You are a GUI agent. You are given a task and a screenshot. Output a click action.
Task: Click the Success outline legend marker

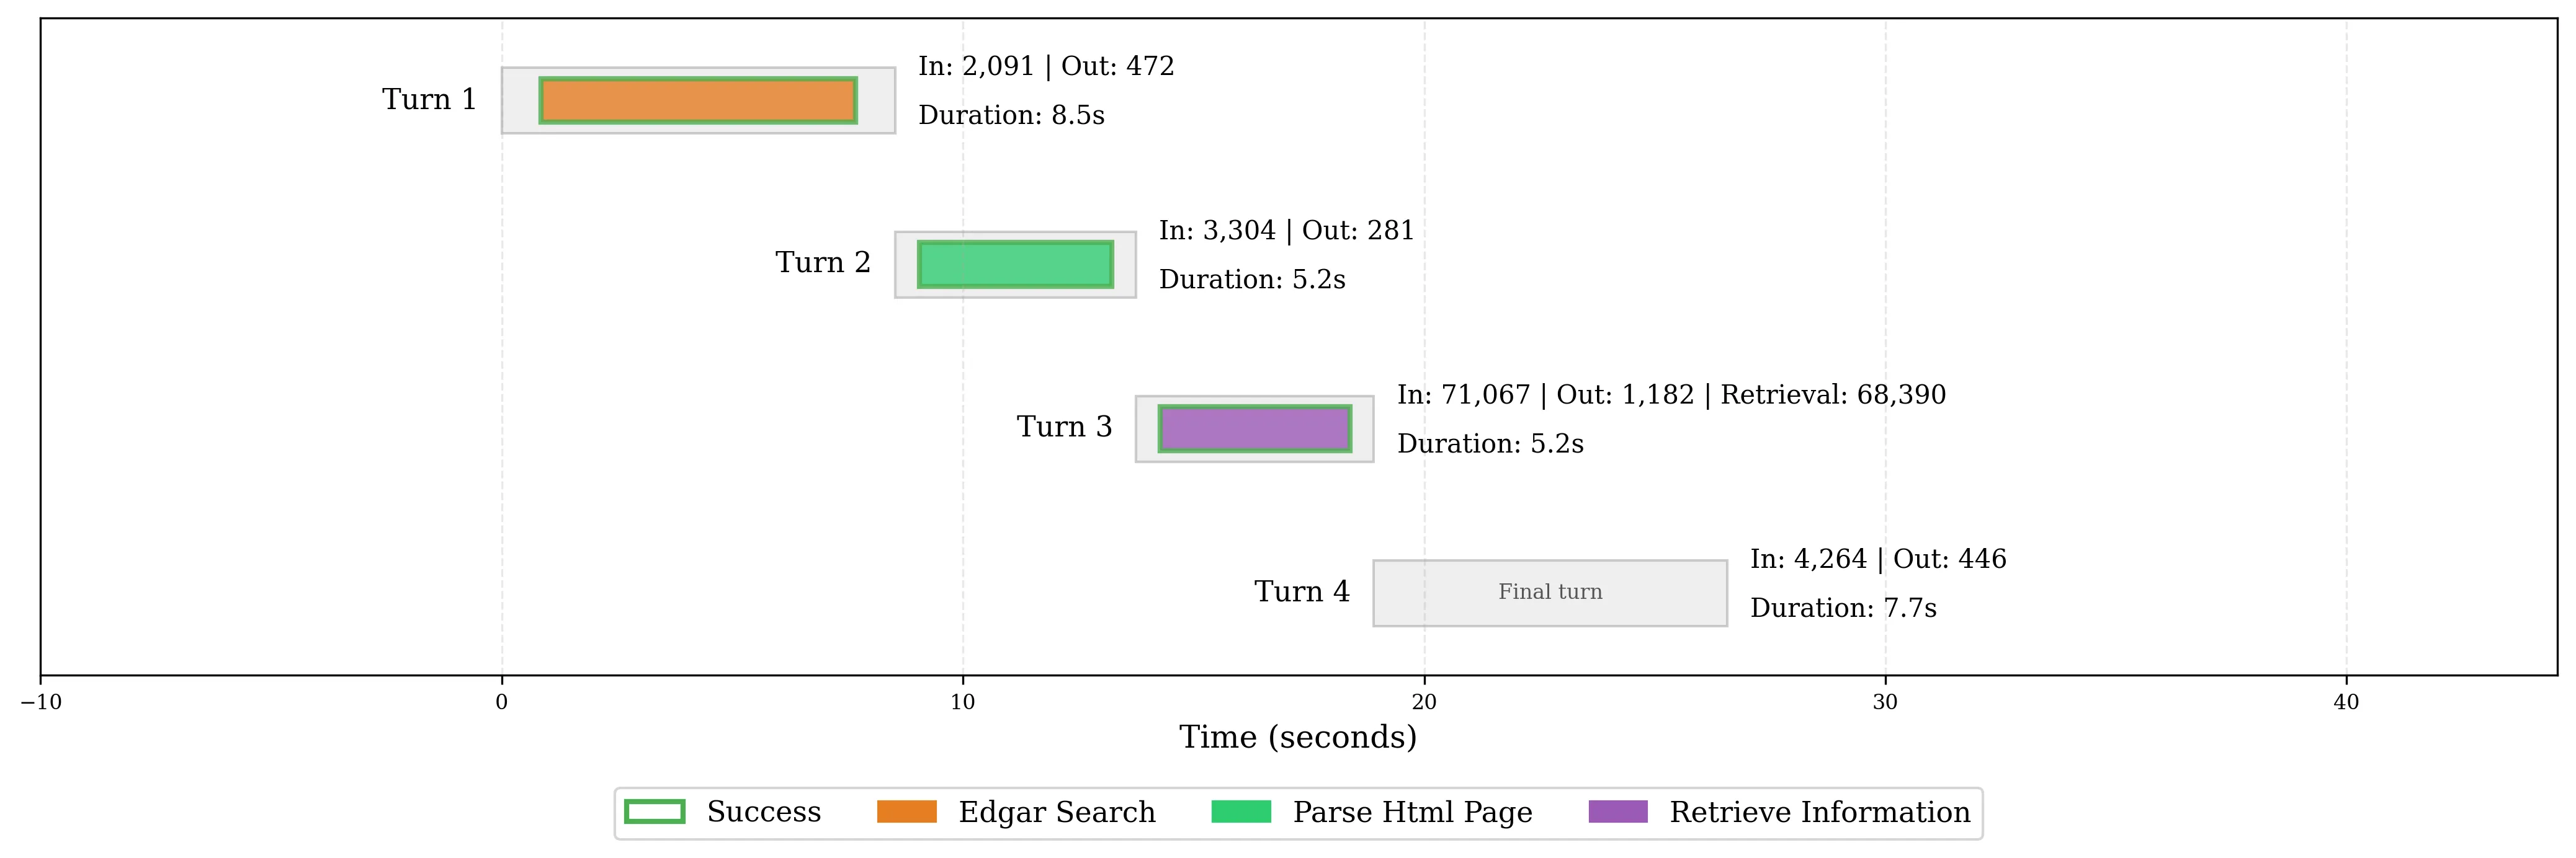pyautogui.click(x=655, y=812)
